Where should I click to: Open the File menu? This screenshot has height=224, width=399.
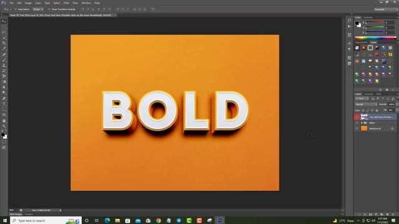[11, 2]
